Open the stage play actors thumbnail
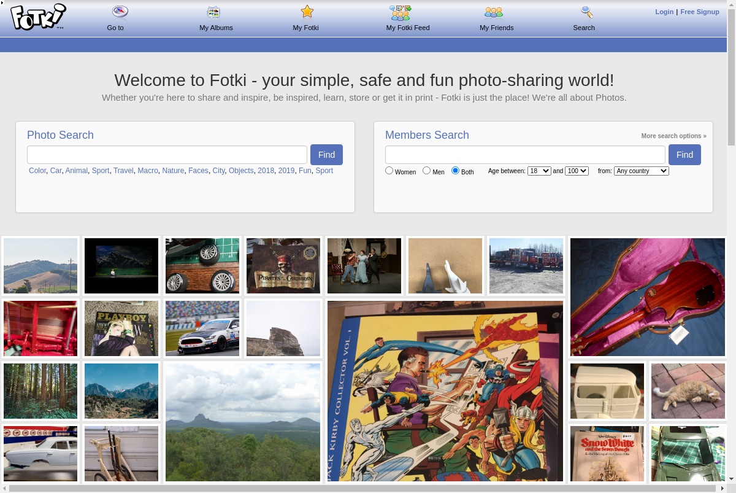 point(364,266)
